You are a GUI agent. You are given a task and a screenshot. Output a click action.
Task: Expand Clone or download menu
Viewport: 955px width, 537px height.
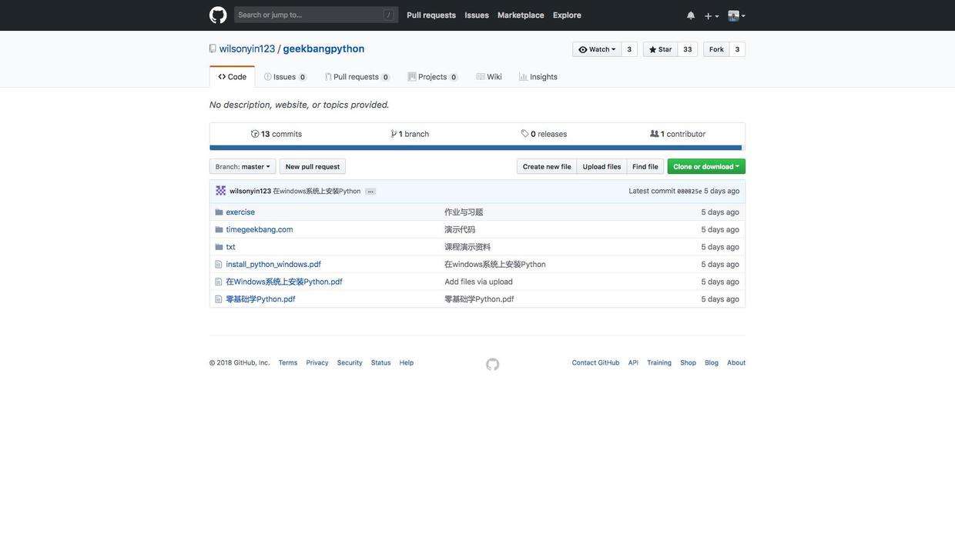point(706,166)
